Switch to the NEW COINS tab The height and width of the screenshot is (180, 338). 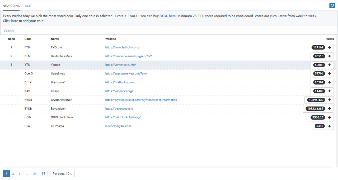11,6
